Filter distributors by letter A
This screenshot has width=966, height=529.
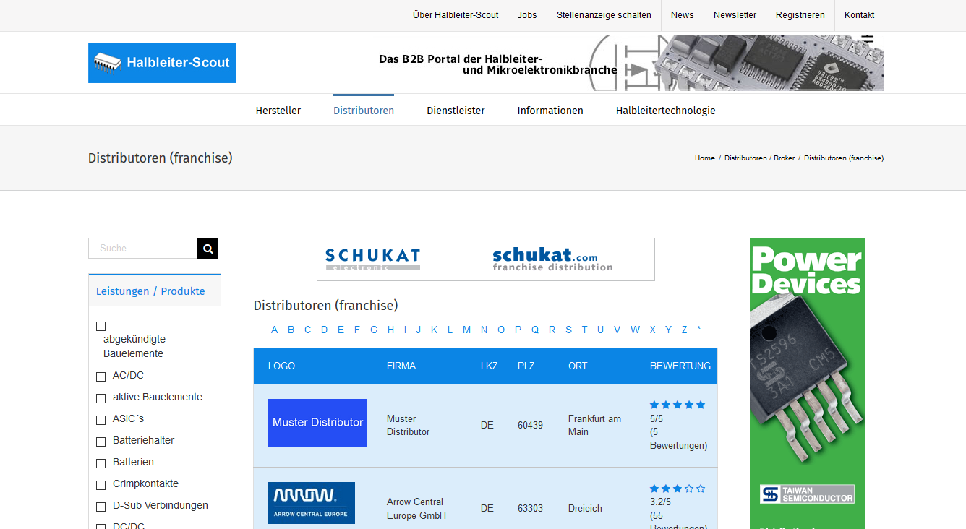[x=274, y=330]
